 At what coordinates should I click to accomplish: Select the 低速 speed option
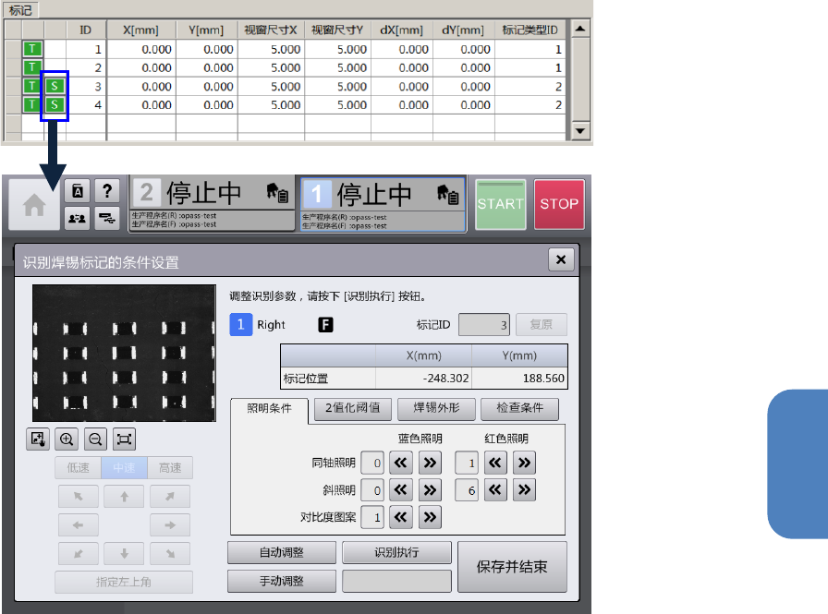click(78, 468)
